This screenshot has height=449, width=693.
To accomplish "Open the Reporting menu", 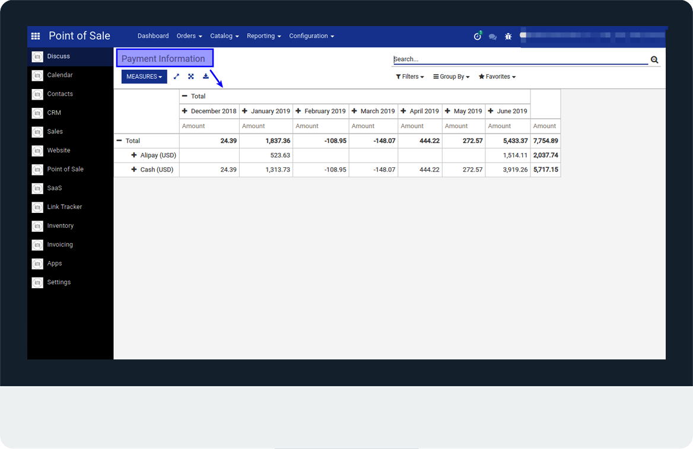I will 264,36.
